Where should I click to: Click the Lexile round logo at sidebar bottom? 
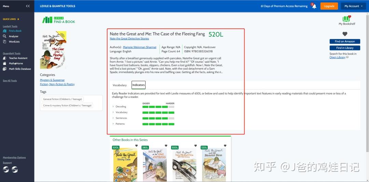click(6, 169)
